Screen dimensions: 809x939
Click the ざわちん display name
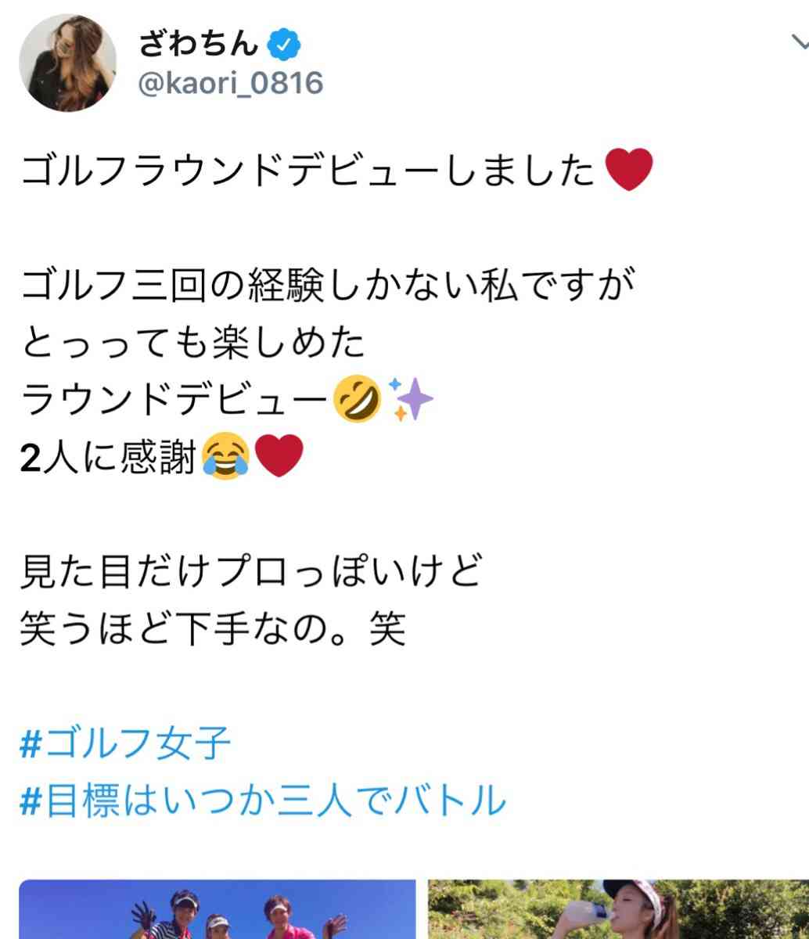coord(199,44)
